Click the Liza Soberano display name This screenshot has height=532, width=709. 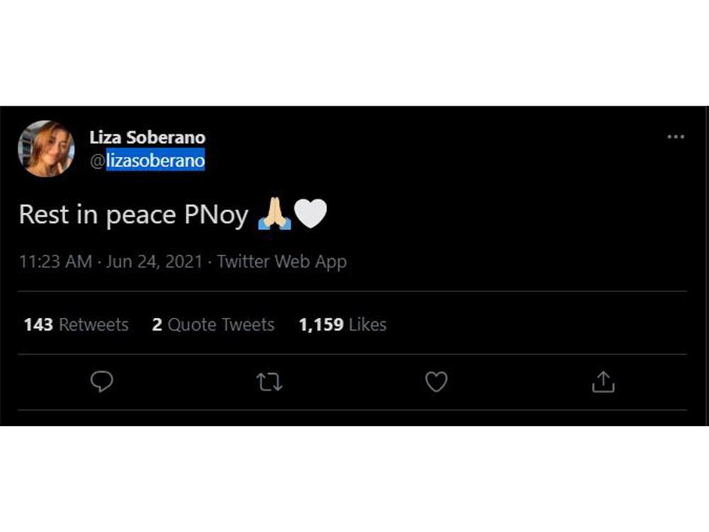(x=147, y=138)
